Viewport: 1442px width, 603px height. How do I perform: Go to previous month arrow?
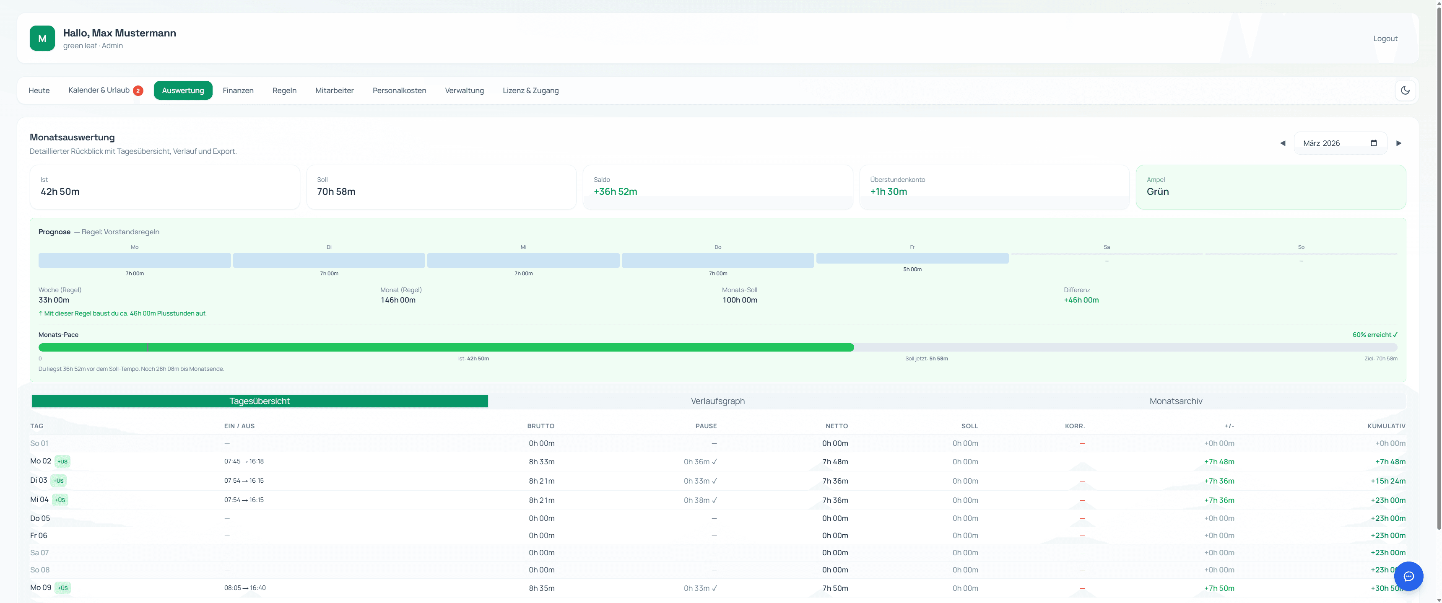(1283, 143)
